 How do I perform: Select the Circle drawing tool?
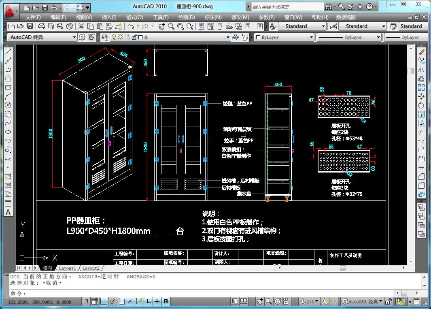point(8,105)
